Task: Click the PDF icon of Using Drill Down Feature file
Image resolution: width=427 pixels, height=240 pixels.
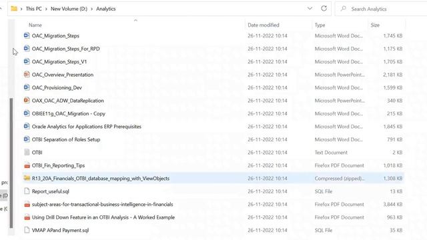Action: (x=27, y=217)
